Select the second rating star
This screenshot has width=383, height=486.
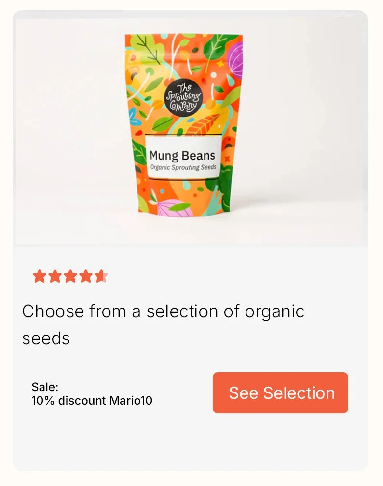coord(55,276)
